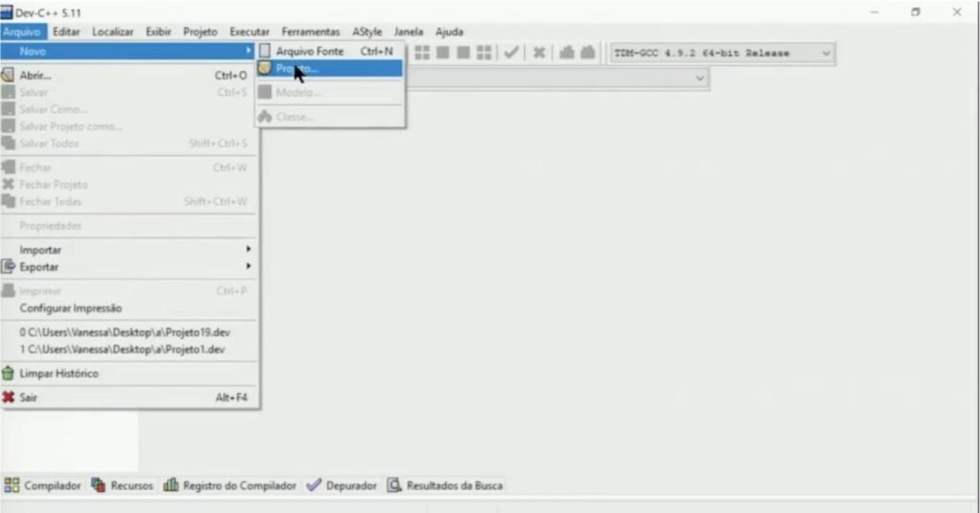Choose Sair to exit Dev-C++

[29, 397]
